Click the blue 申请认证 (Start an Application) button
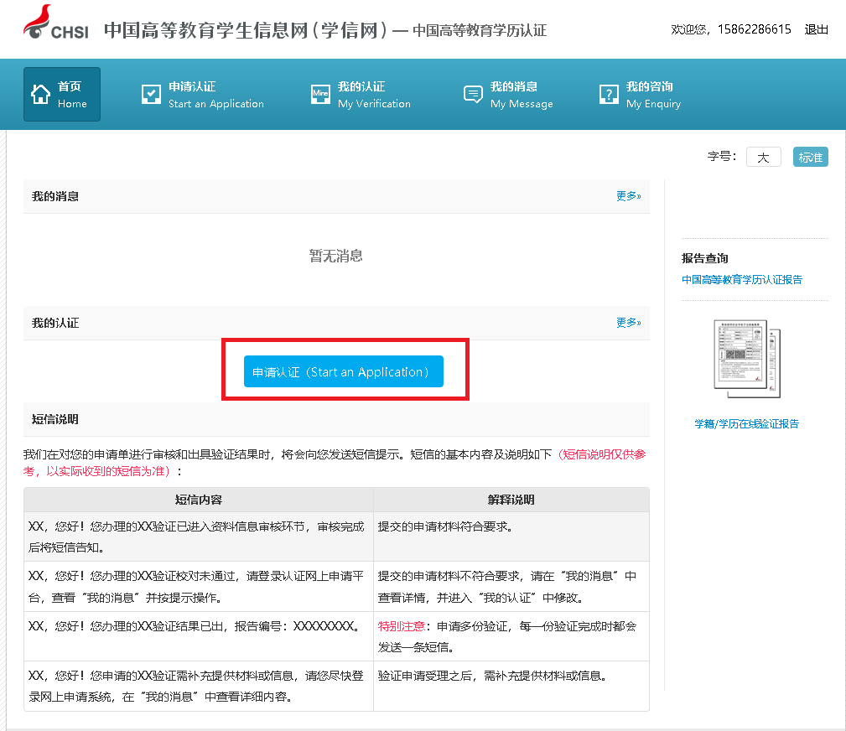 [344, 371]
